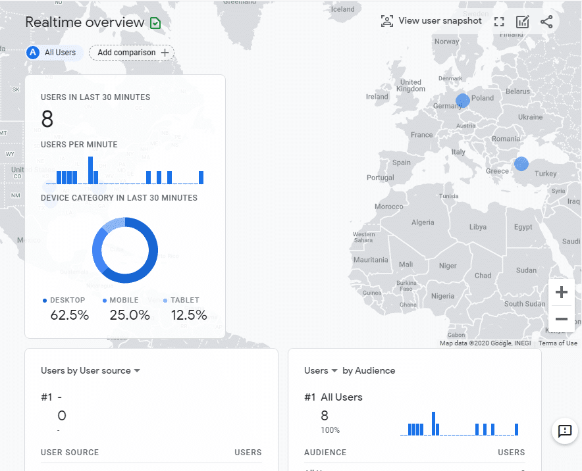Click the USER SOURCE column header
Screen dimensions: 582x471
(70, 453)
